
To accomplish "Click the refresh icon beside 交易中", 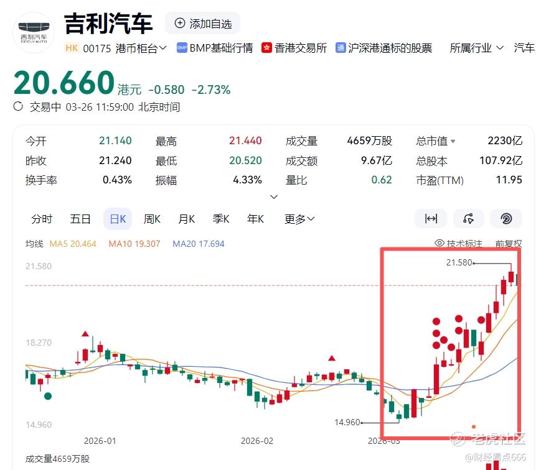I will coord(18,106).
